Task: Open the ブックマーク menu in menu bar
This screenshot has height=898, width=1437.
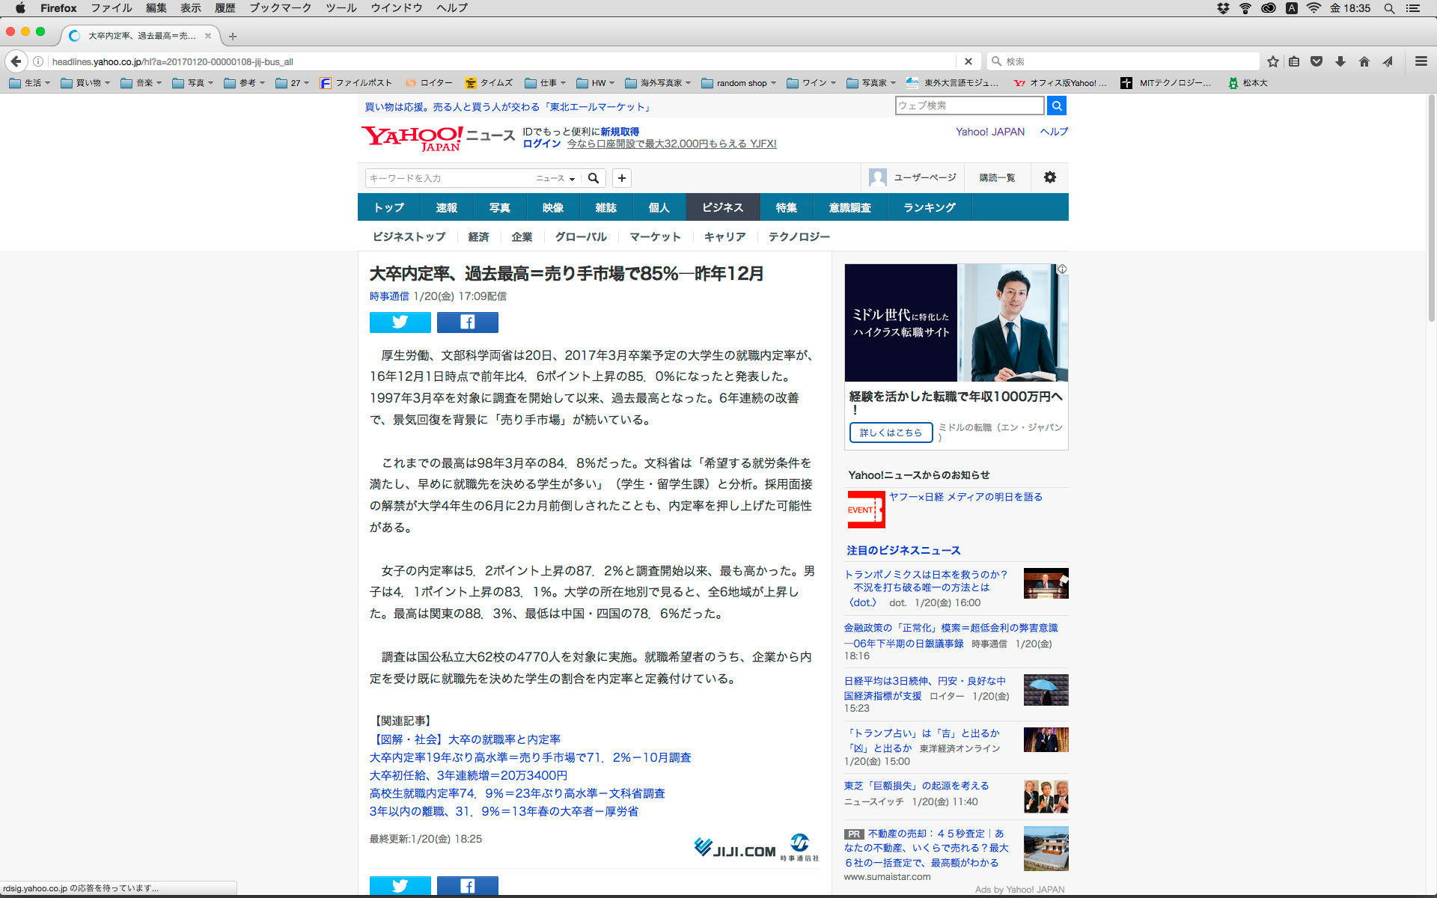Action: [280, 8]
